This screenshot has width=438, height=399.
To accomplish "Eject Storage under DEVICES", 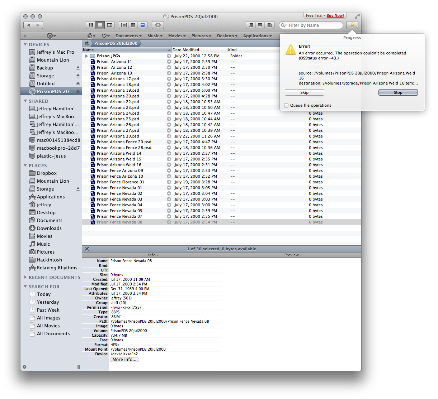I will click(78, 76).
